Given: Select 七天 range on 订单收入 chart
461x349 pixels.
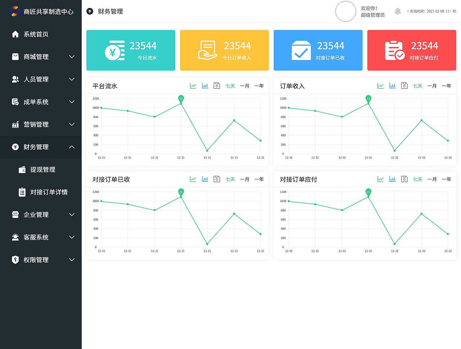Looking at the screenshot, I should pyautogui.click(x=417, y=86).
